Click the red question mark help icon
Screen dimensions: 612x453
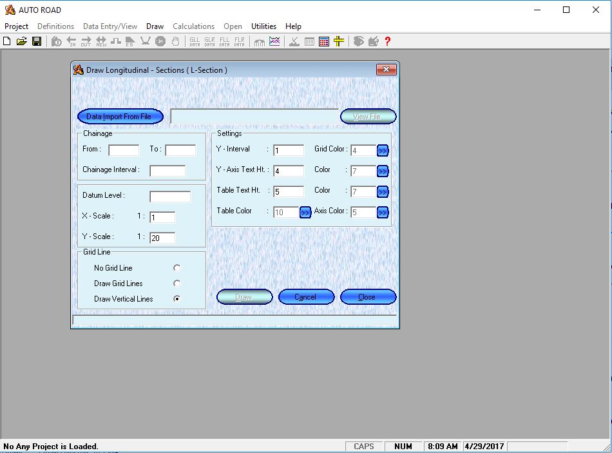tap(387, 41)
